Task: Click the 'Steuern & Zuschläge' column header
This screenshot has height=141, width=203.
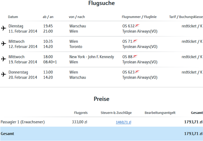Action: (x=116, y=113)
